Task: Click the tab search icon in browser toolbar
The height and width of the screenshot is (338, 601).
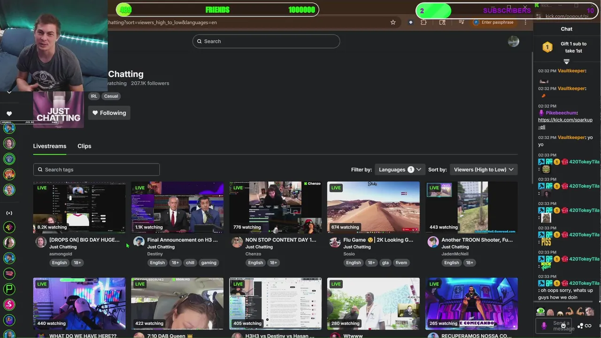Action: [x=442, y=22]
